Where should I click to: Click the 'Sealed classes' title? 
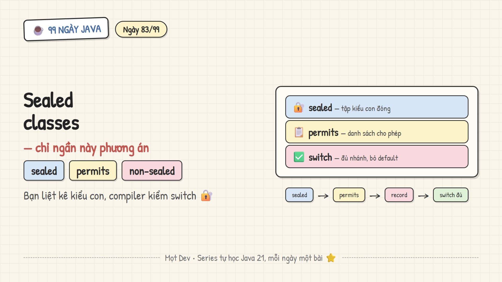click(x=52, y=111)
